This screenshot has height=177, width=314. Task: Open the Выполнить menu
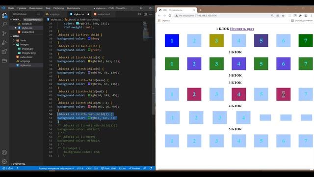point(74,8)
